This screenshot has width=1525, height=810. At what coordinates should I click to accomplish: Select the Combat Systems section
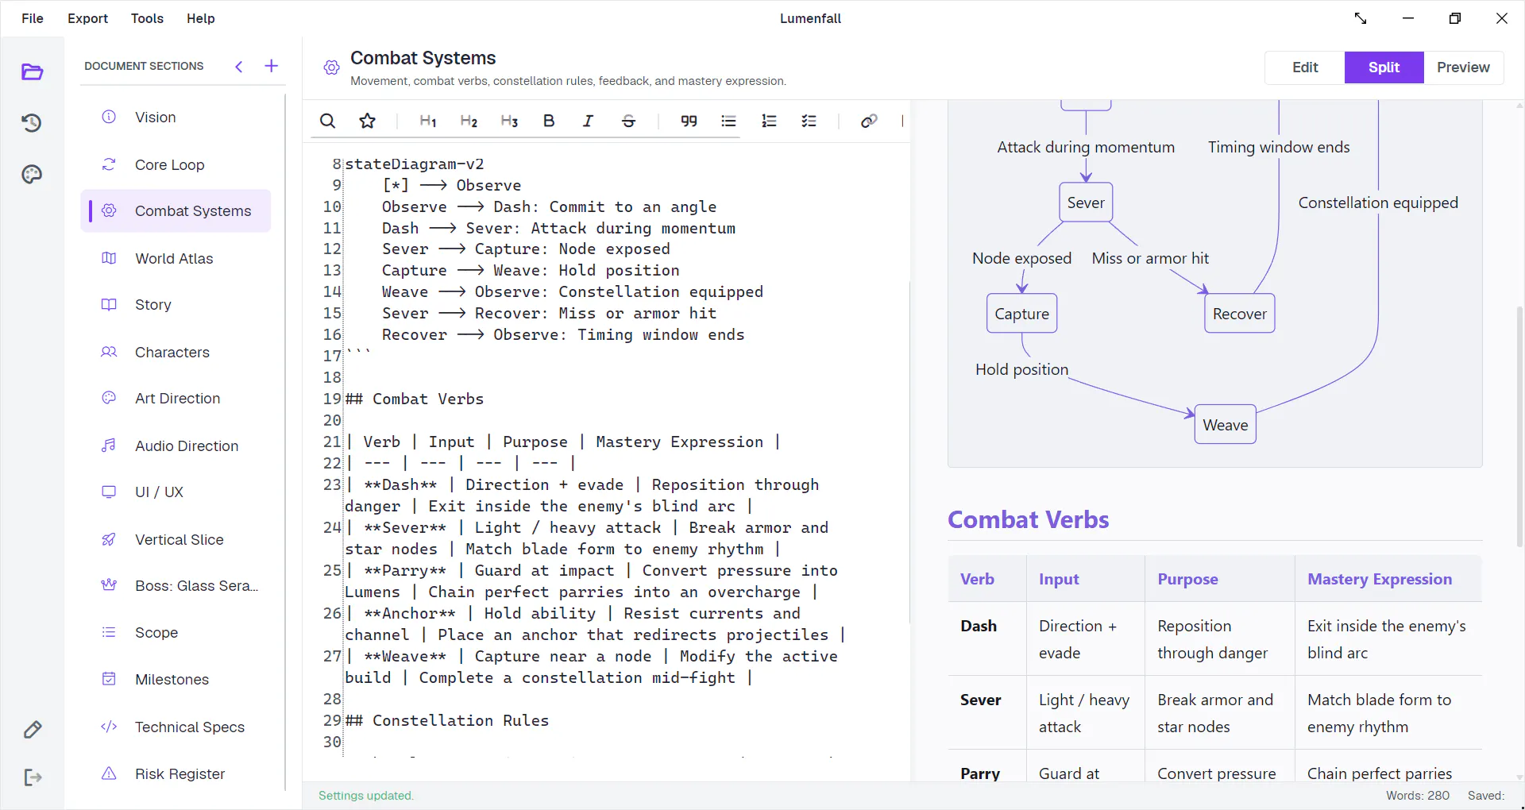(x=176, y=211)
